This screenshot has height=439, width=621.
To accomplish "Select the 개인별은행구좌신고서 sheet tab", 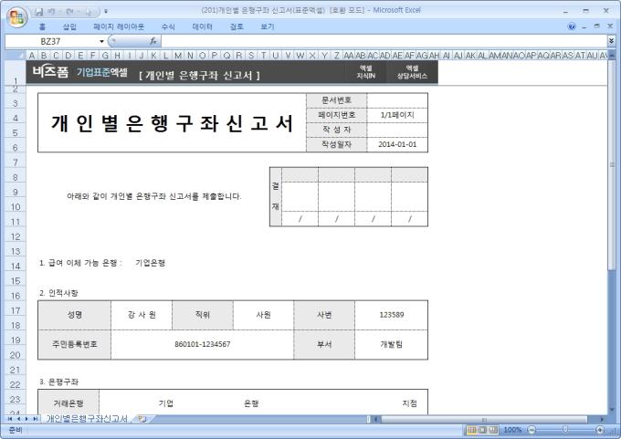I will pos(87,419).
